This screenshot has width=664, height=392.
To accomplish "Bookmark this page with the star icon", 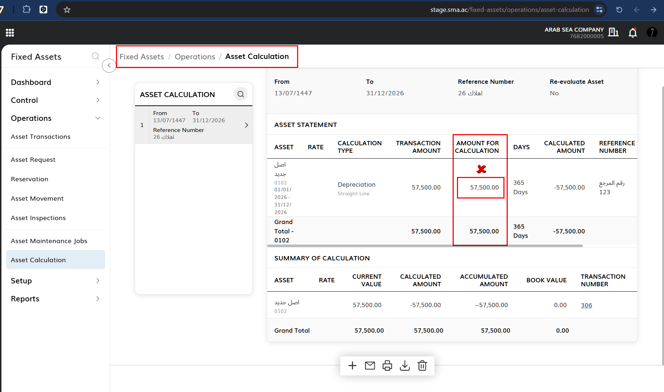I will click(x=67, y=10).
